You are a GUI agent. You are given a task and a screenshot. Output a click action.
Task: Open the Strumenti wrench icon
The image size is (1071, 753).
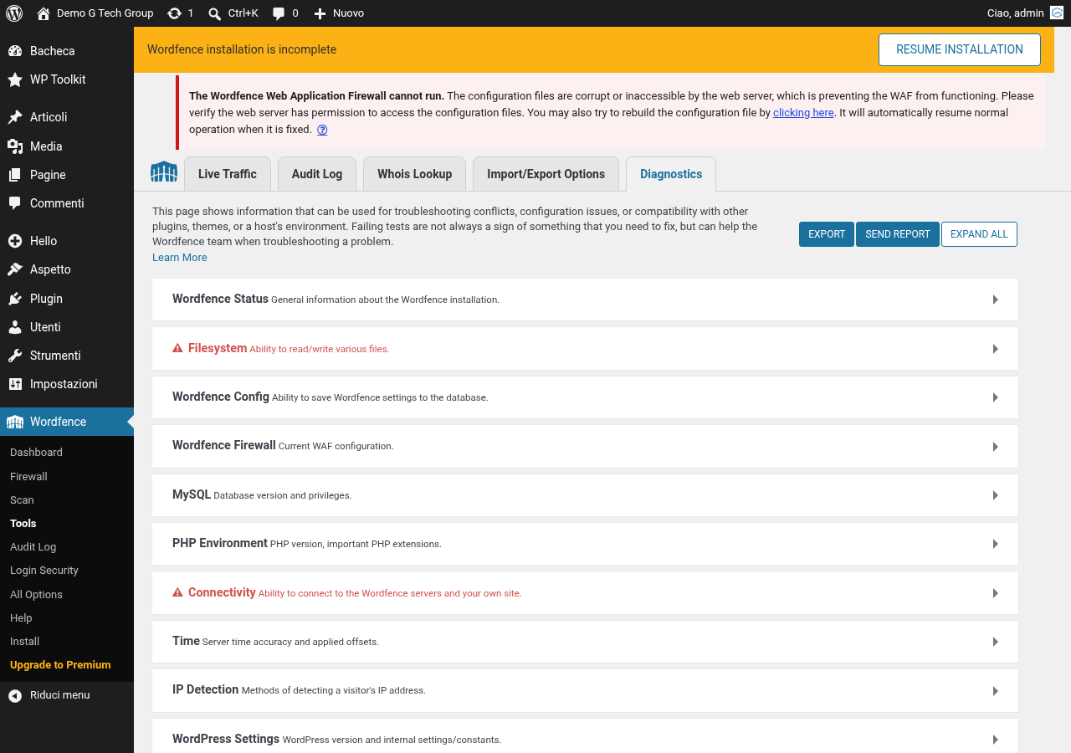point(15,356)
